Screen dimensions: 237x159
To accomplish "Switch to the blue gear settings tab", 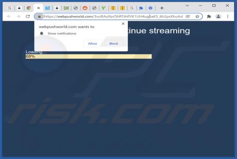I will click(x=150, y=8).
